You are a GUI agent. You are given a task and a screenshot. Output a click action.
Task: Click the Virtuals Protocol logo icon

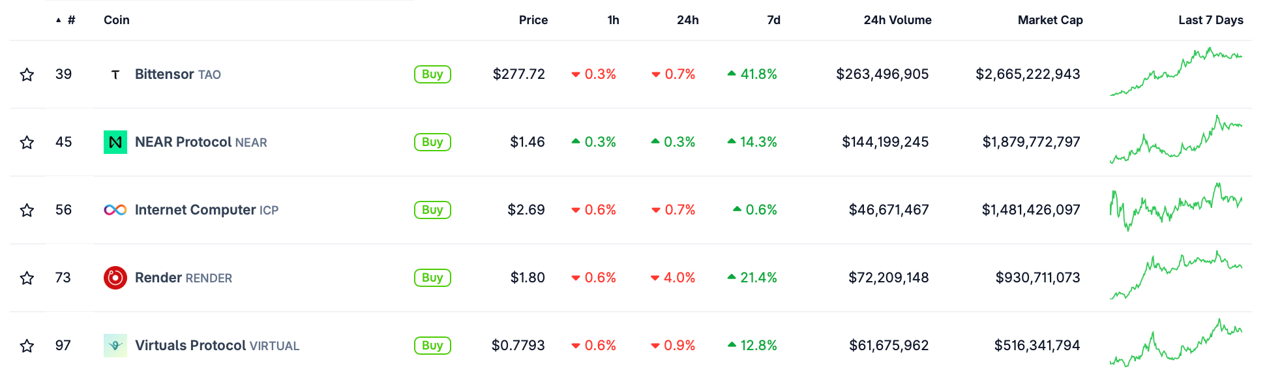coord(115,346)
